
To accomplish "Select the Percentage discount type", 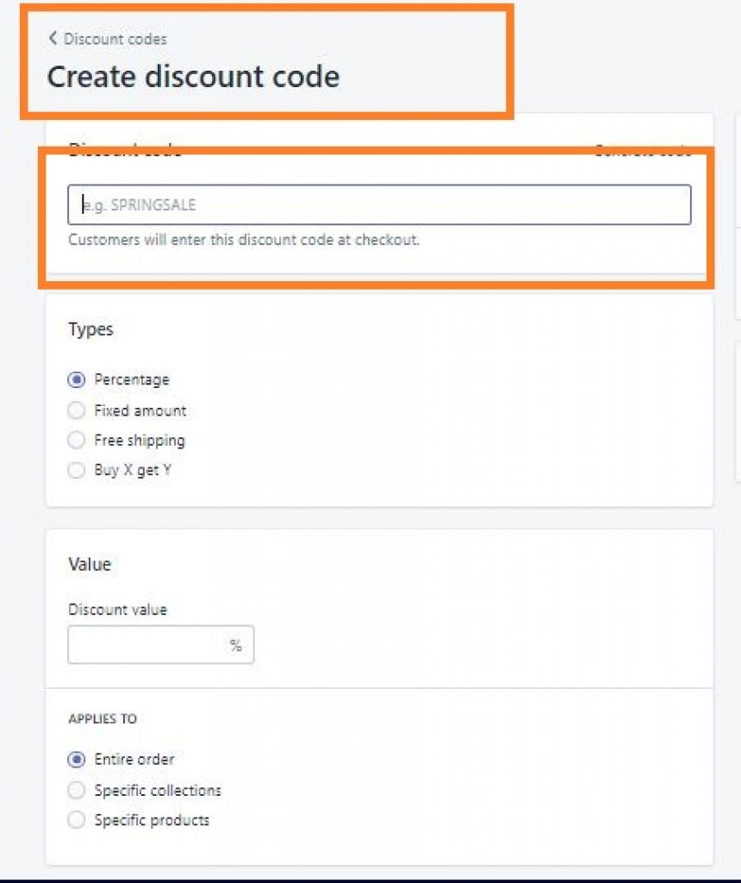I will tap(76, 379).
